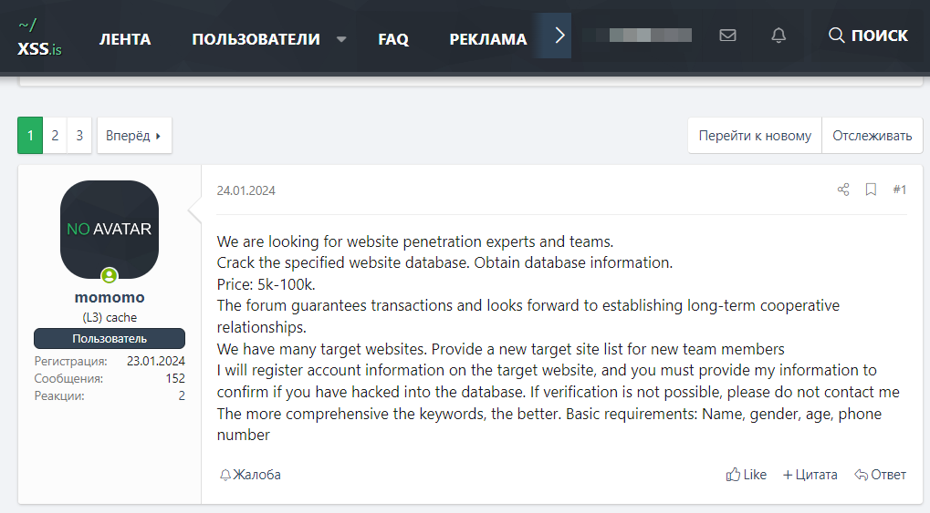
Task: Like the post by momomo
Action: 746,475
